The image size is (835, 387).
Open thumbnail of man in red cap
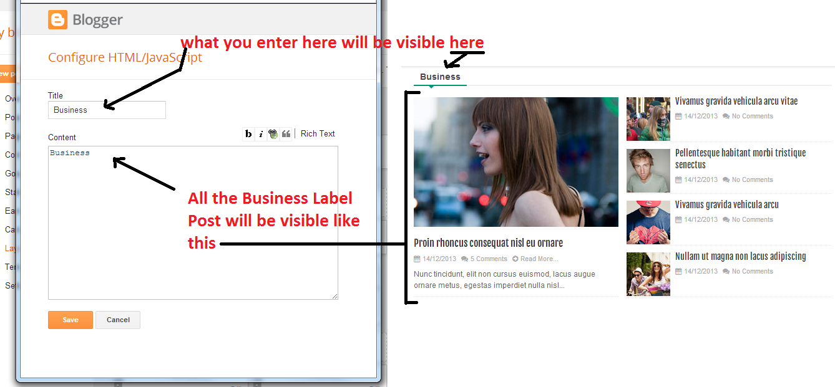click(x=648, y=222)
